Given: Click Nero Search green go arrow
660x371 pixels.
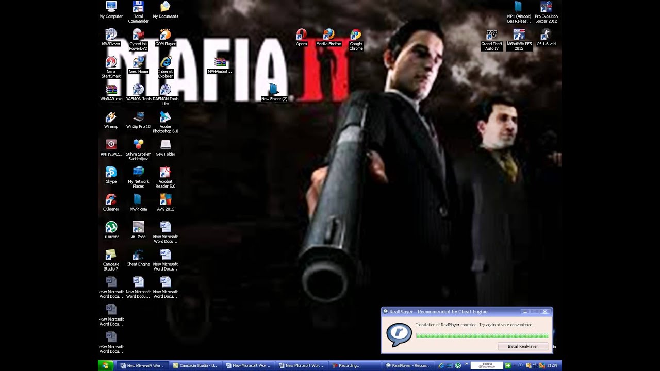Looking at the screenshot, I should pos(508,366).
